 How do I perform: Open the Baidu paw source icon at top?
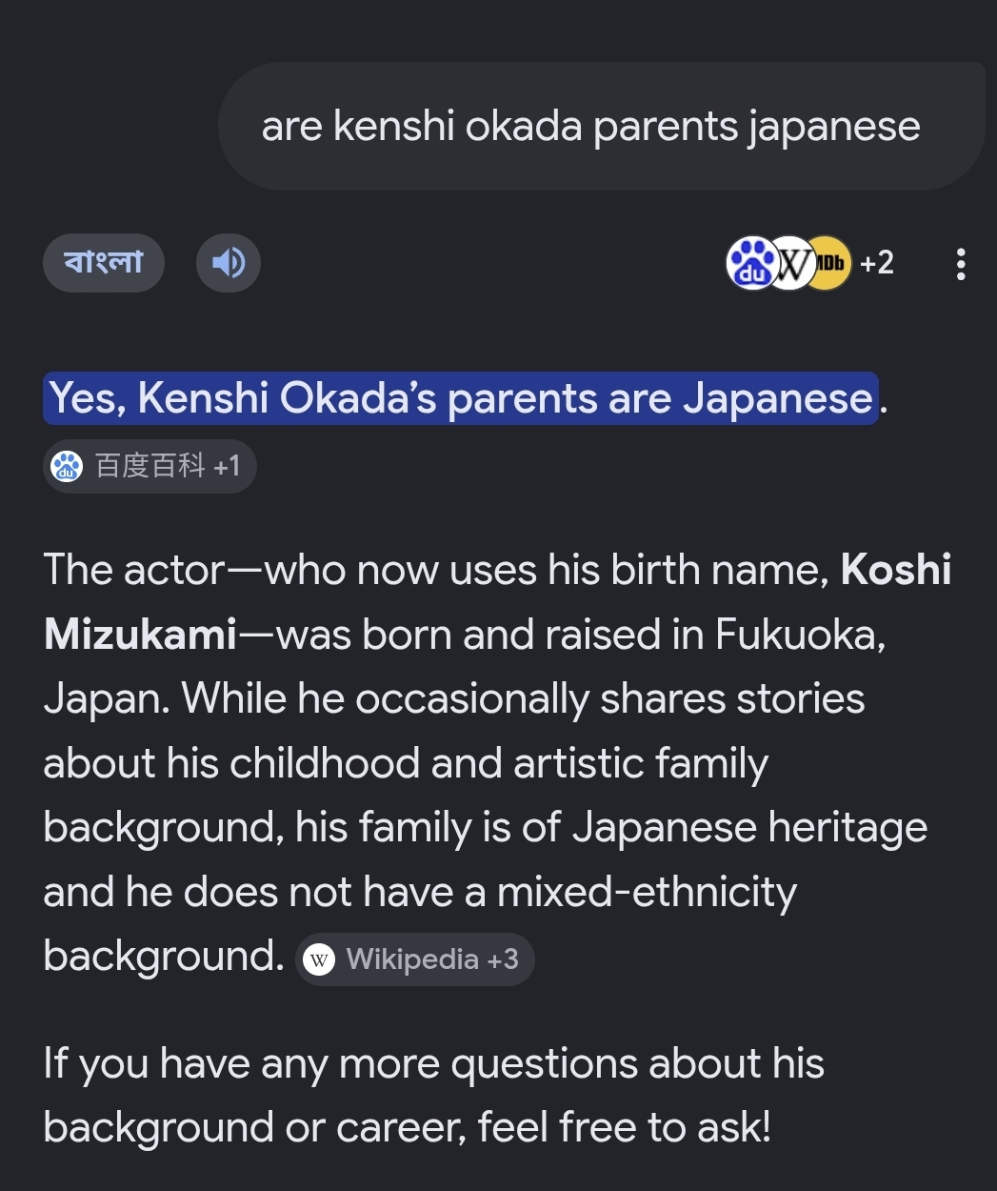pyautogui.click(x=753, y=263)
